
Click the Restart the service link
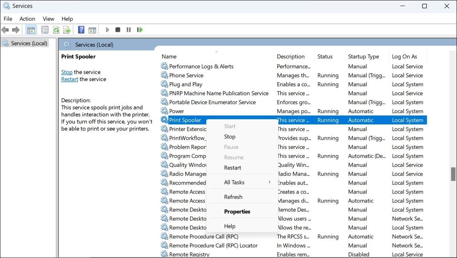[x=70, y=79]
